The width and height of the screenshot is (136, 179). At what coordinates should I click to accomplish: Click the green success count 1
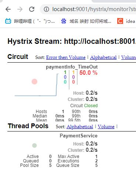(x=65, y=73)
